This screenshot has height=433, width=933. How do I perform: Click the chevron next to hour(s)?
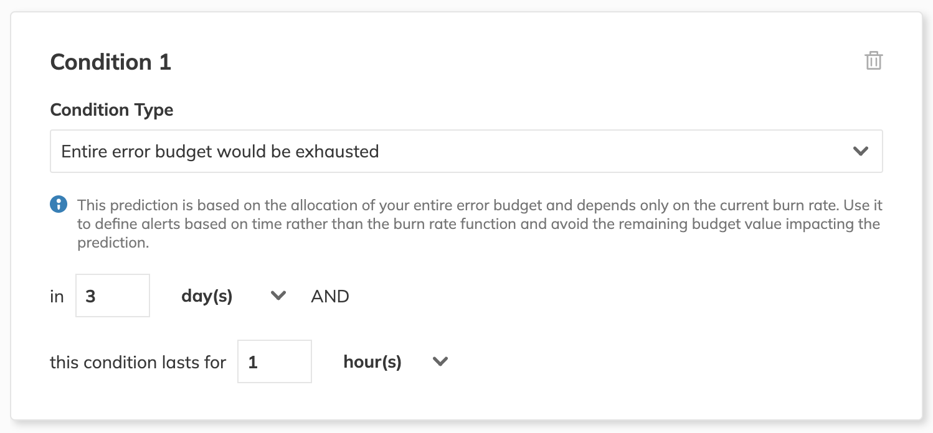440,361
